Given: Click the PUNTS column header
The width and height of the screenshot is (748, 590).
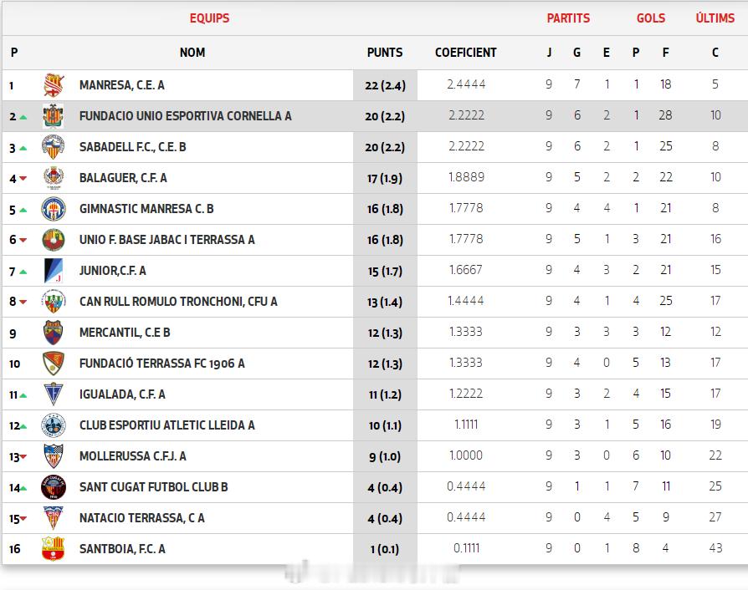Looking at the screenshot, I should [385, 53].
